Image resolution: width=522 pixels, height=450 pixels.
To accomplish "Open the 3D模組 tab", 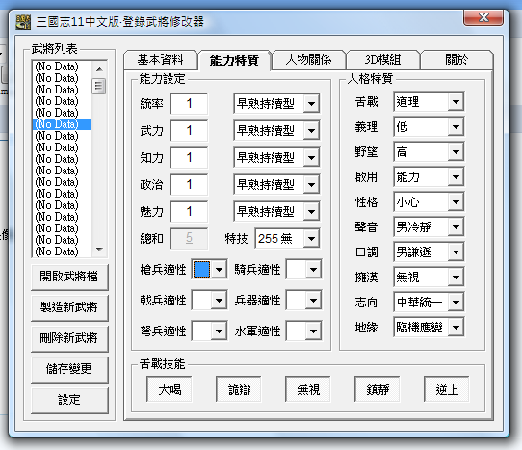I will tap(383, 60).
